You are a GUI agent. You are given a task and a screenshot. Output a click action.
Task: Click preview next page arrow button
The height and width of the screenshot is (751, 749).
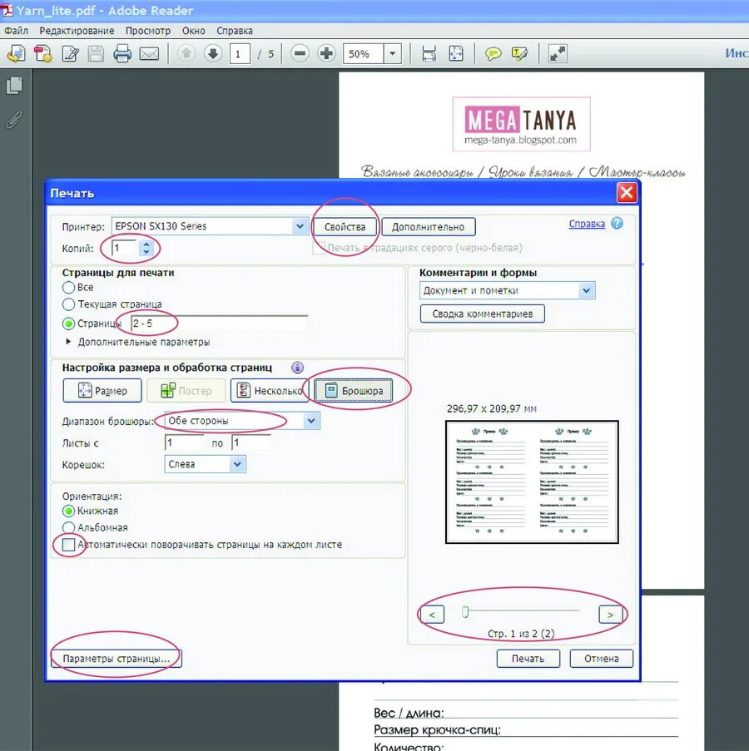(611, 615)
